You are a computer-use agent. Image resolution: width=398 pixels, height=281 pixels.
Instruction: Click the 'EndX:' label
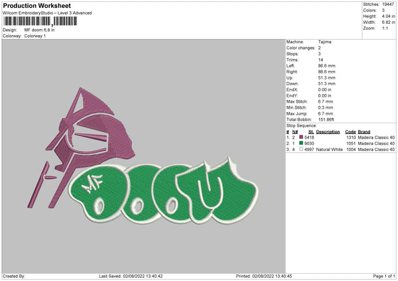[292, 89]
